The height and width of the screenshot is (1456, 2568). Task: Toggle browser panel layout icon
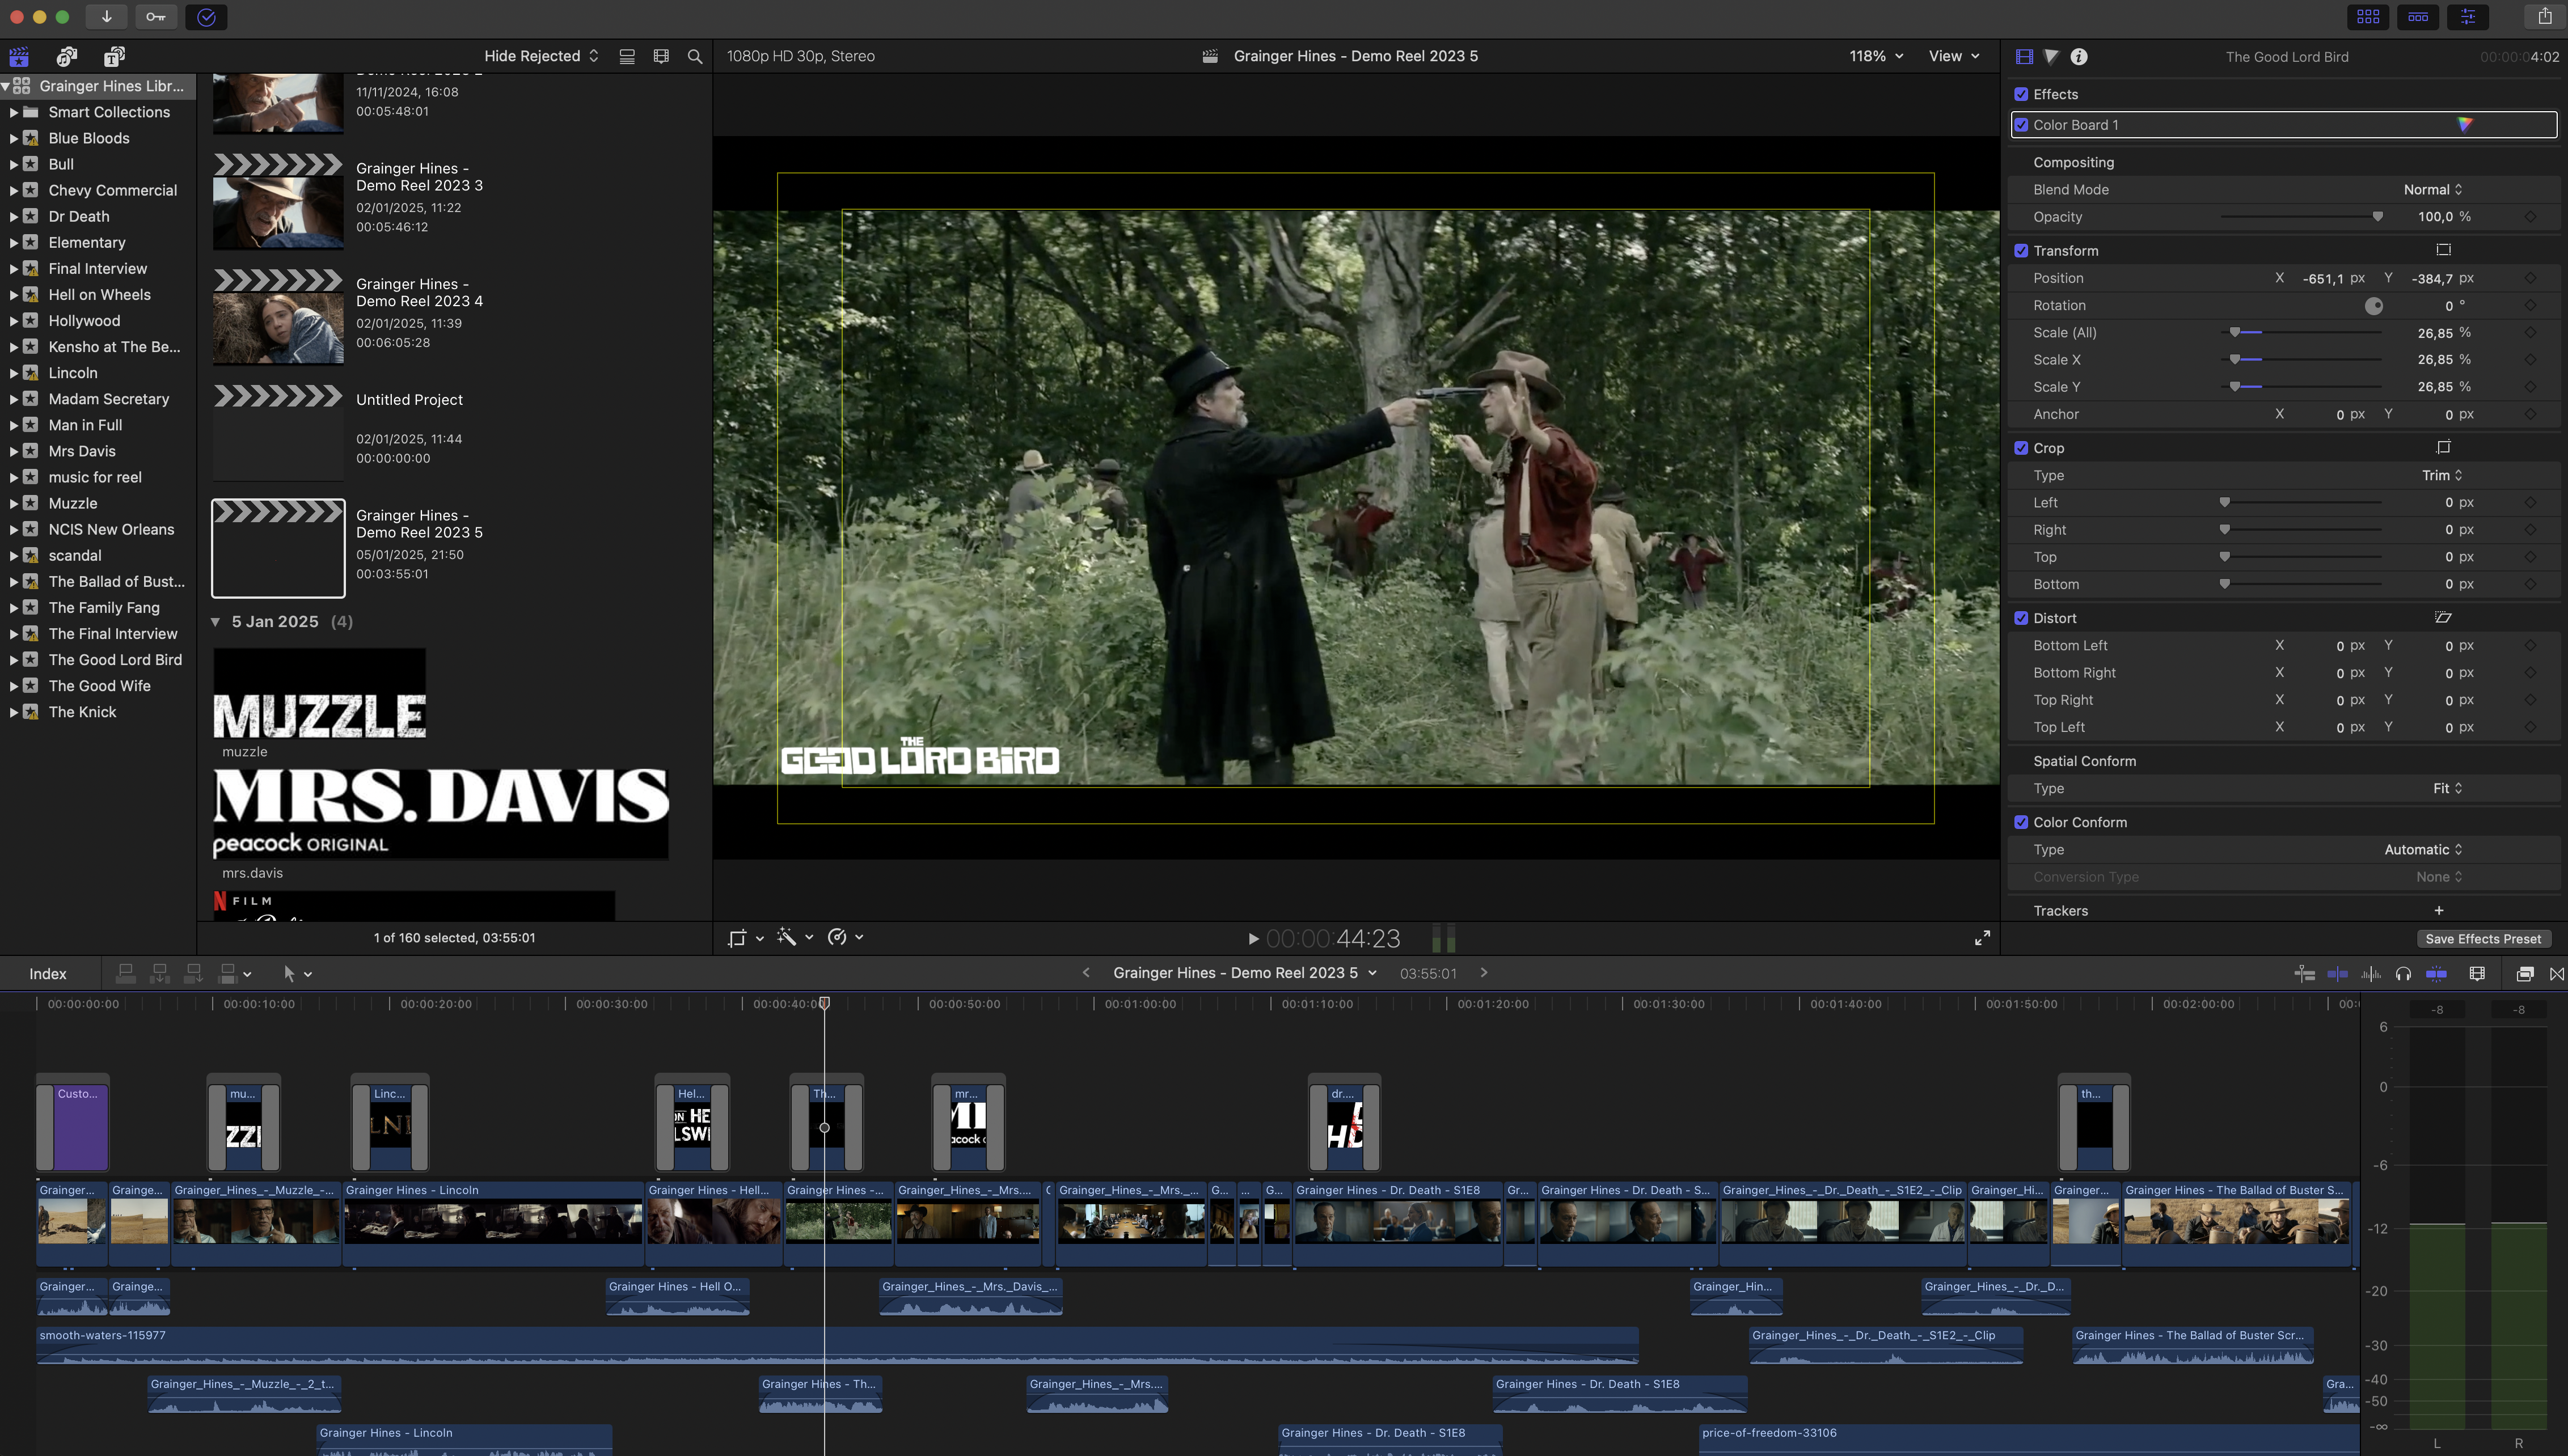[2368, 17]
